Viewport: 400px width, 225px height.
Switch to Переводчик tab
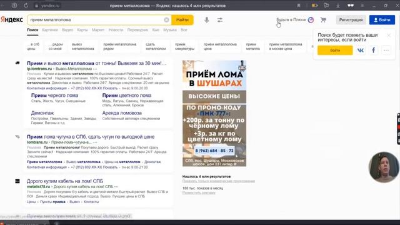point(137,30)
